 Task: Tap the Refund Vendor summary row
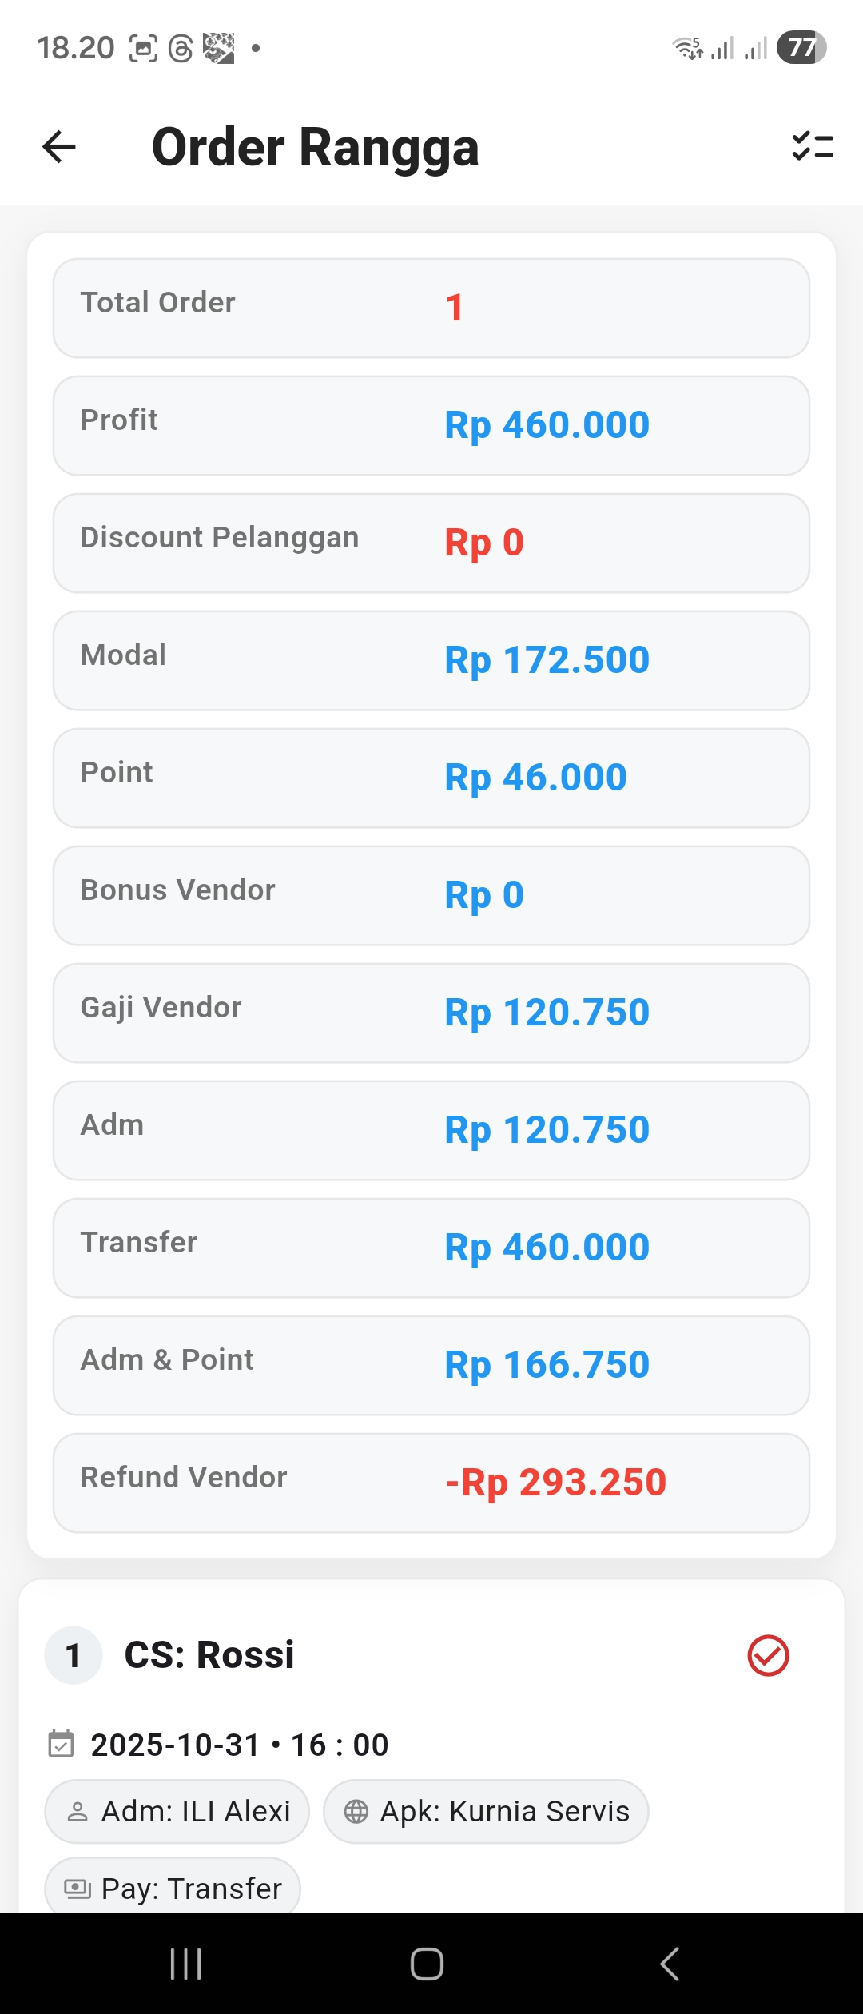431,1483
